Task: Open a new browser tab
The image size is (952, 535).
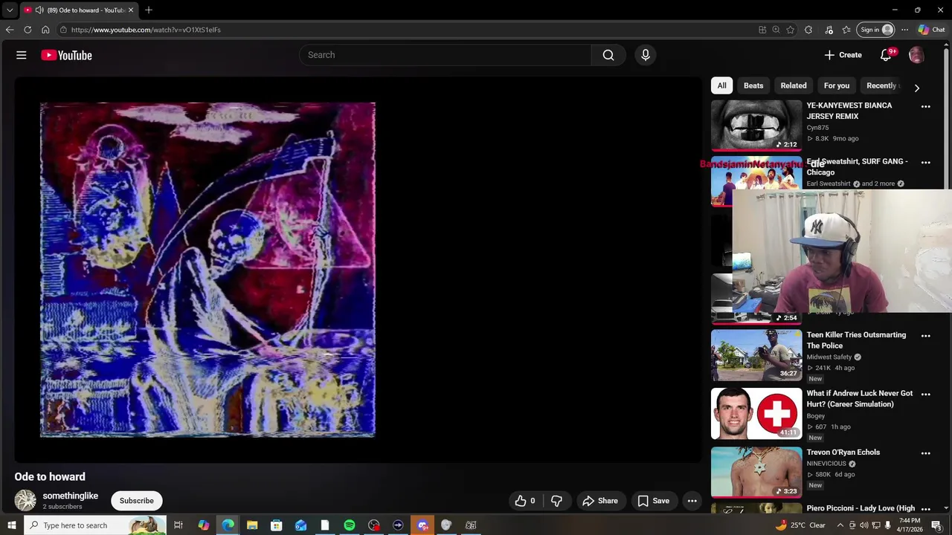Action: coord(149,10)
